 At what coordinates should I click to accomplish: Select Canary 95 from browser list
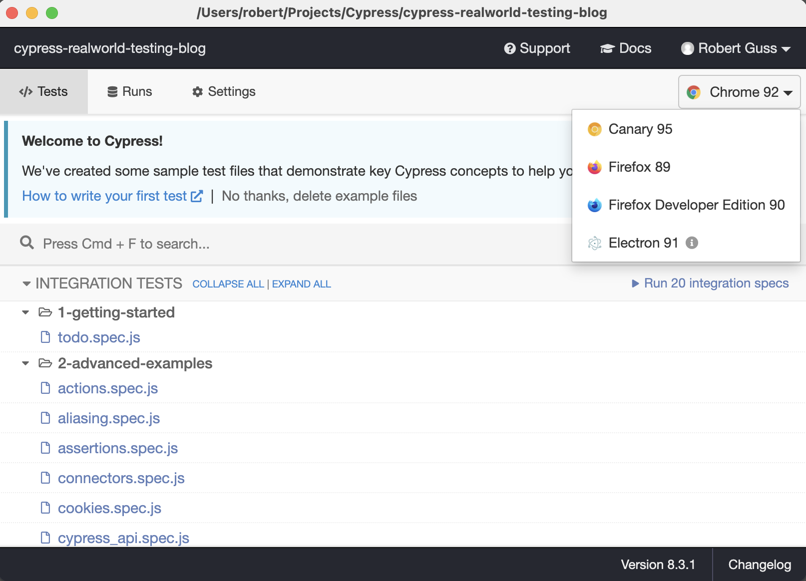tap(686, 129)
